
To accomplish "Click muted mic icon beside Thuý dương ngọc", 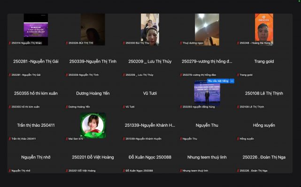I will click(x=181, y=43).
